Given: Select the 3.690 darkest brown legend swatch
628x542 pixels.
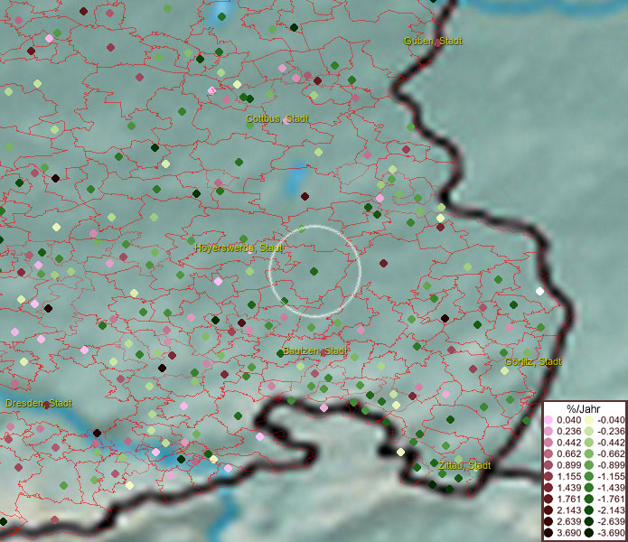Looking at the screenshot, I should (549, 533).
